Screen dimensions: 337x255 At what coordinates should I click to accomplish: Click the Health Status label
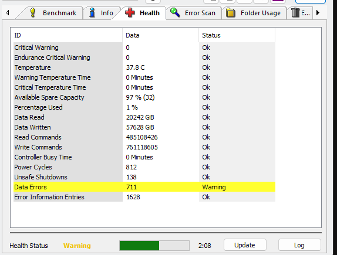(29, 246)
